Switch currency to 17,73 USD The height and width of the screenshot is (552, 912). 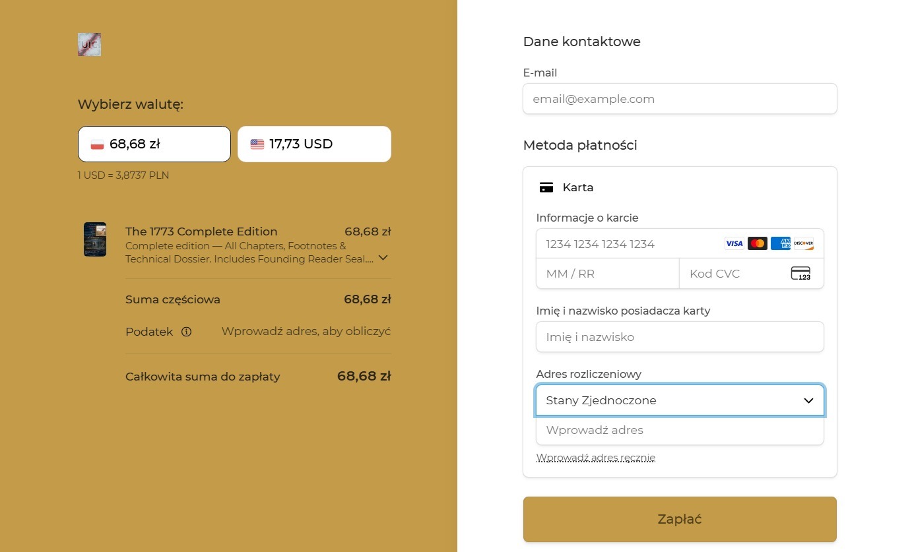click(314, 144)
